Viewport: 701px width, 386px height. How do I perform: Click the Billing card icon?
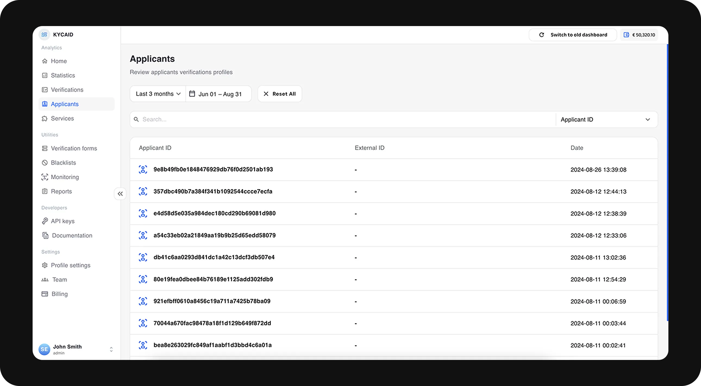[x=45, y=294]
